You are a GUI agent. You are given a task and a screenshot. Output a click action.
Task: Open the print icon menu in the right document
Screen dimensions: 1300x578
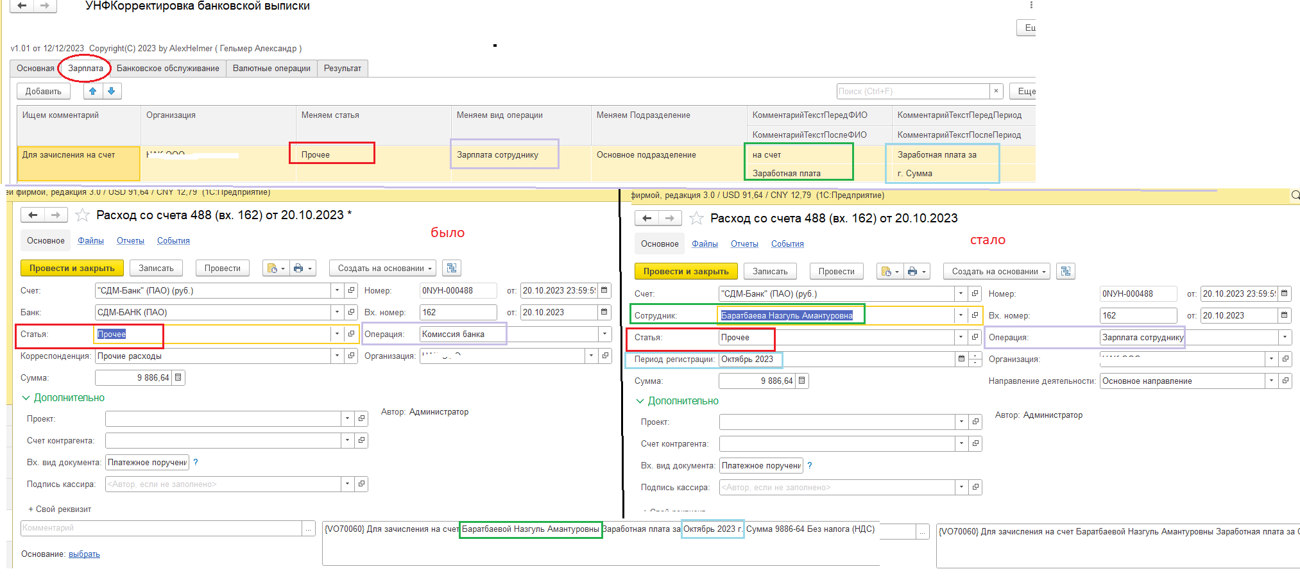coord(917,271)
